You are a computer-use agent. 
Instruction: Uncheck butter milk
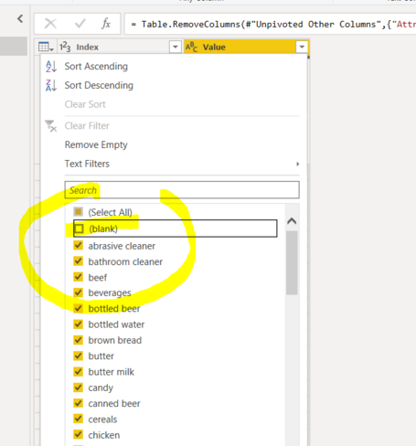pyautogui.click(x=79, y=372)
